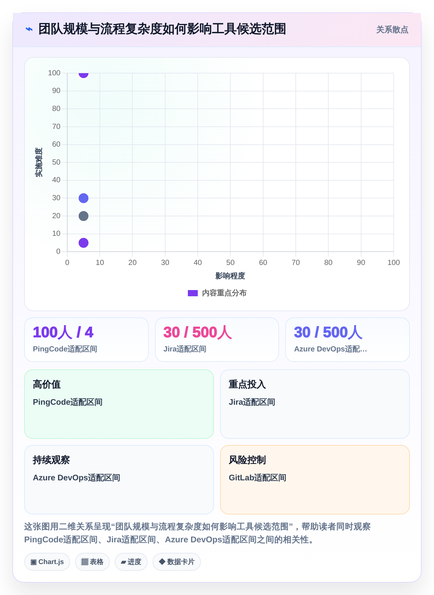Image resolution: width=434 pixels, height=595 pixels.
Task: Click the description paragraph below the quadrants
Action: (x=197, y=533)
